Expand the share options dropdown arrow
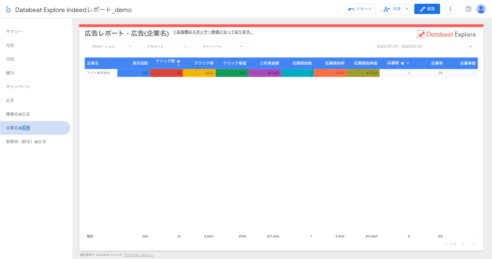 pyautogui.click(x=407, y=9)
